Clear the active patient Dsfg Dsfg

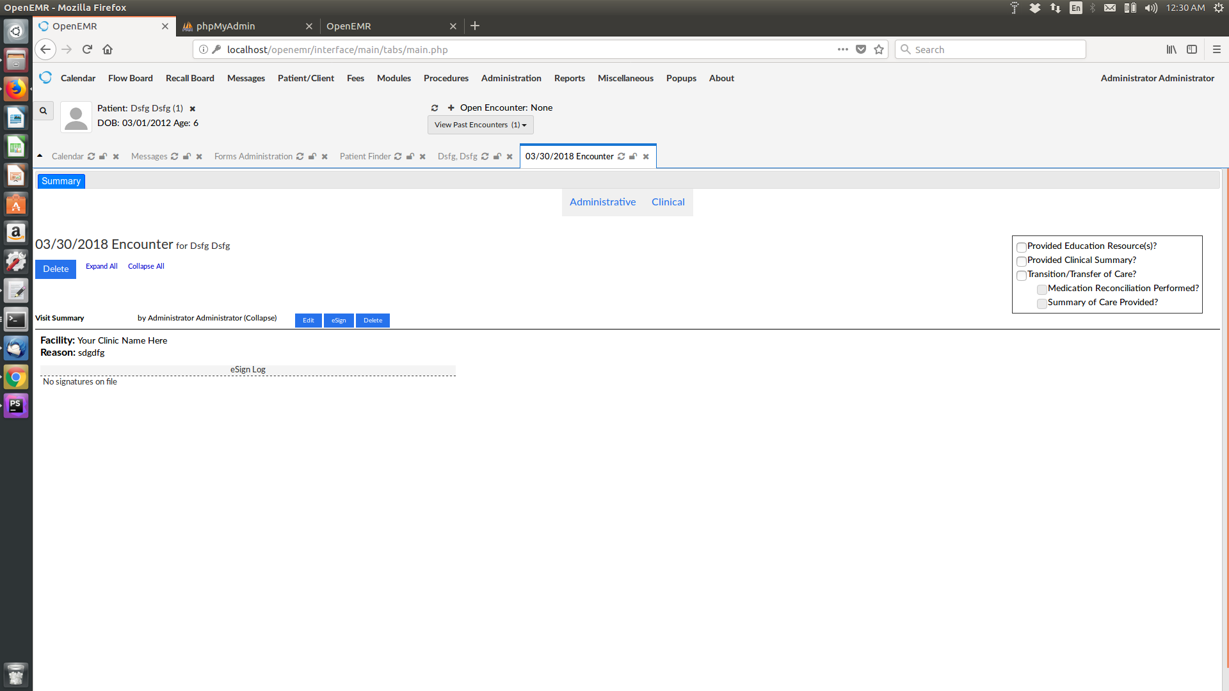click(192, 109)
